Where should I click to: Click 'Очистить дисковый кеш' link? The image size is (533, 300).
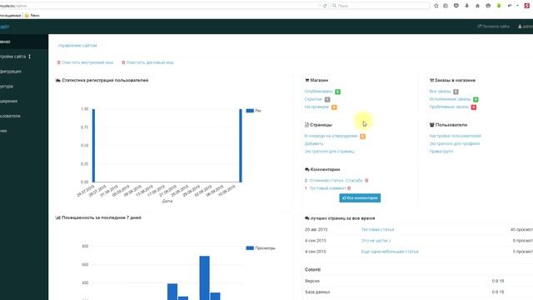(x=150, y=62)
